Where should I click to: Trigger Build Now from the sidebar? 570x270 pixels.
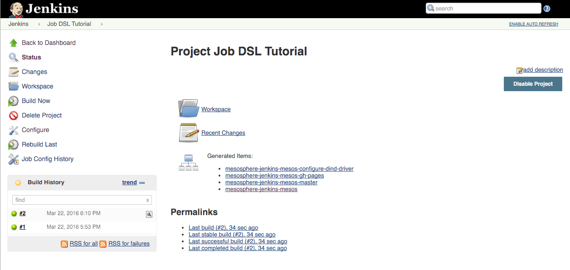36,101
